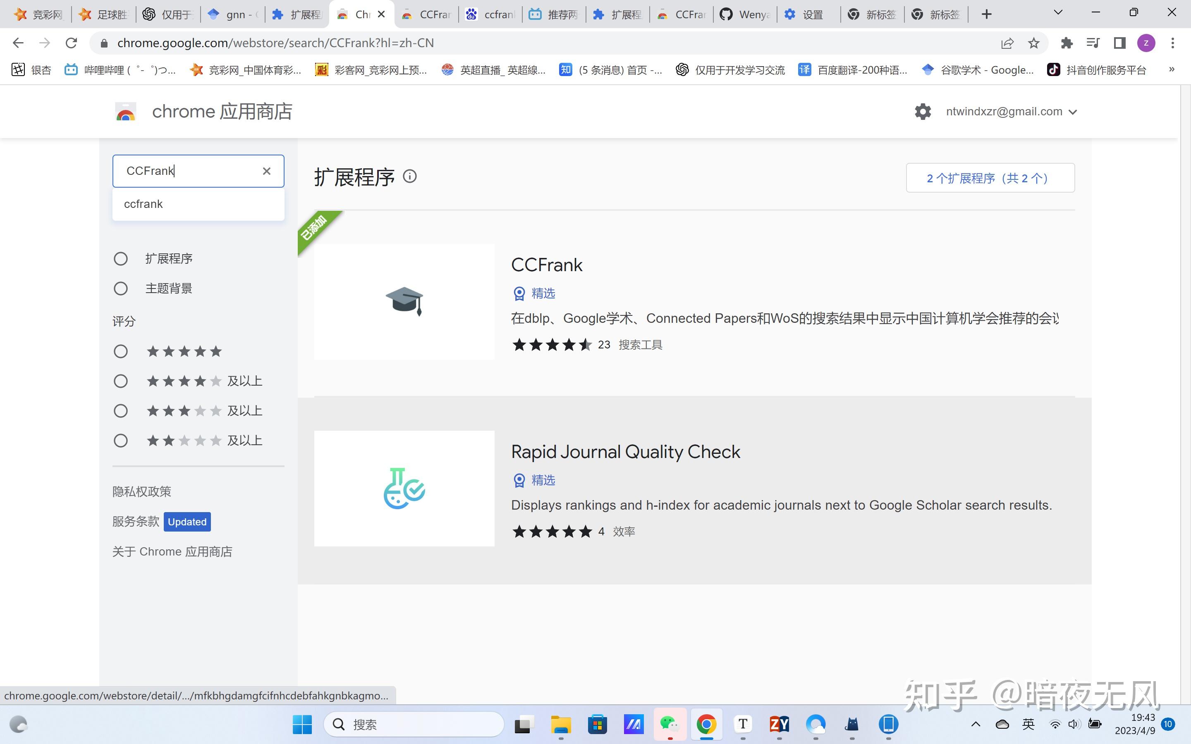Click the Windows taskbar search box
1191x744 pixels.
414,724
